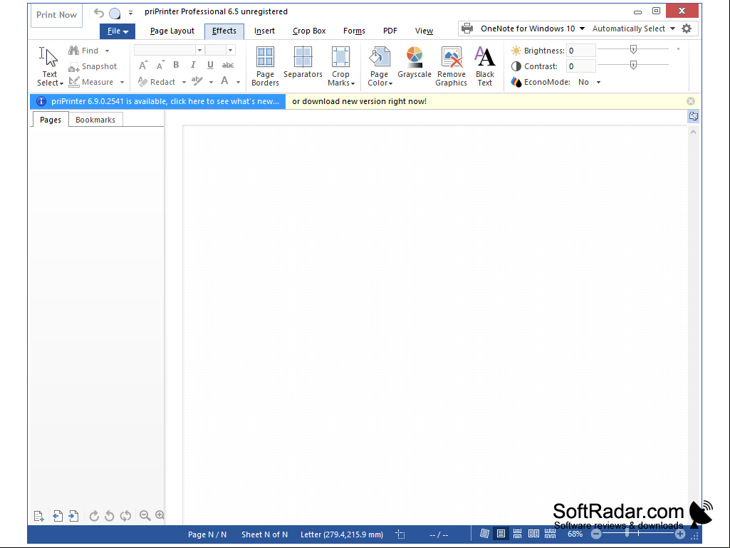Zoom out thumbnails in Pages panel

tap(145, 515)
